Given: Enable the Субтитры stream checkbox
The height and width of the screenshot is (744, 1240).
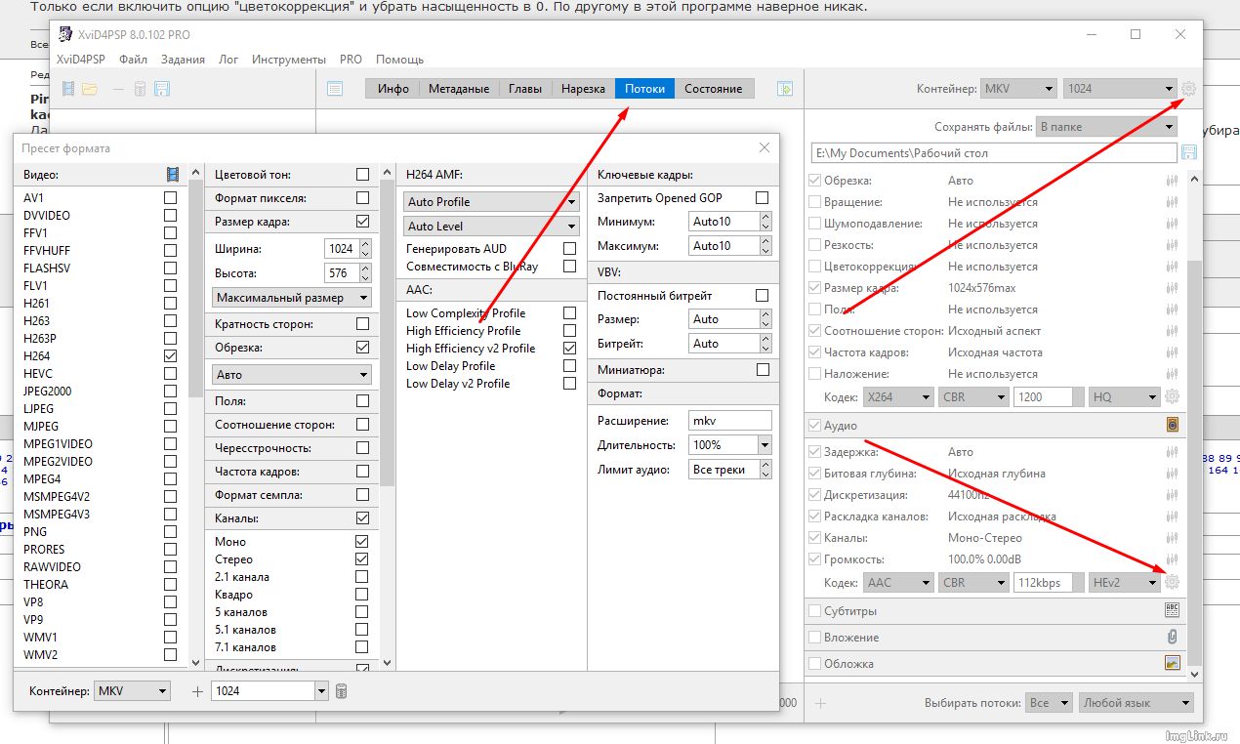Looking at the screenshot, I should click(x=814, y=611).
